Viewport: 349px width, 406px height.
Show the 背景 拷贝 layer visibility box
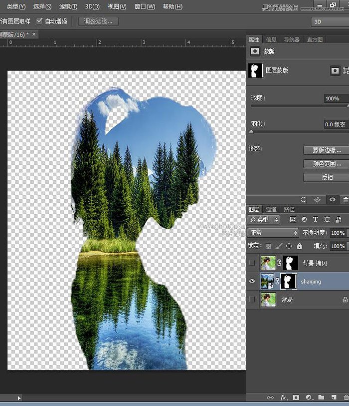(252, 263)
